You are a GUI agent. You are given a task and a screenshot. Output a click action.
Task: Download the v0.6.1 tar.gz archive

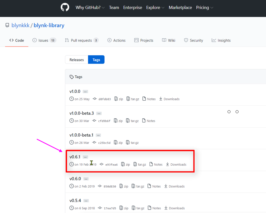(140, 164)
